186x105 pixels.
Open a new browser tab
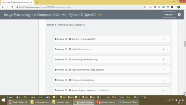point(37,2)
